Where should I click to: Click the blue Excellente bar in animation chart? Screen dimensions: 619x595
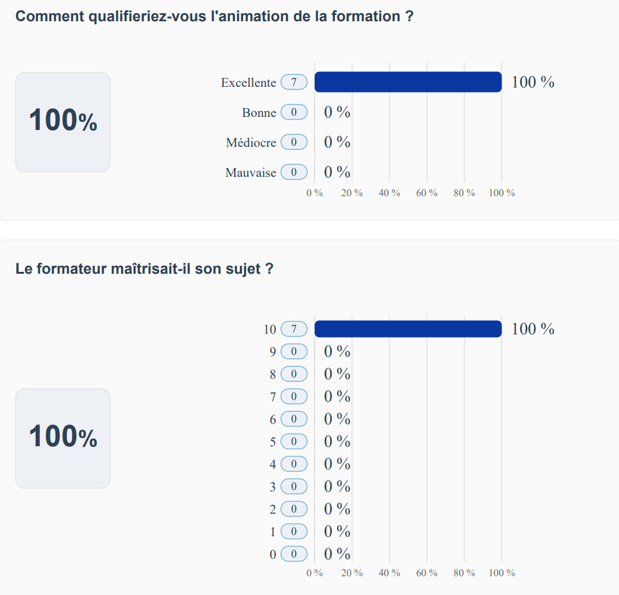408,82
